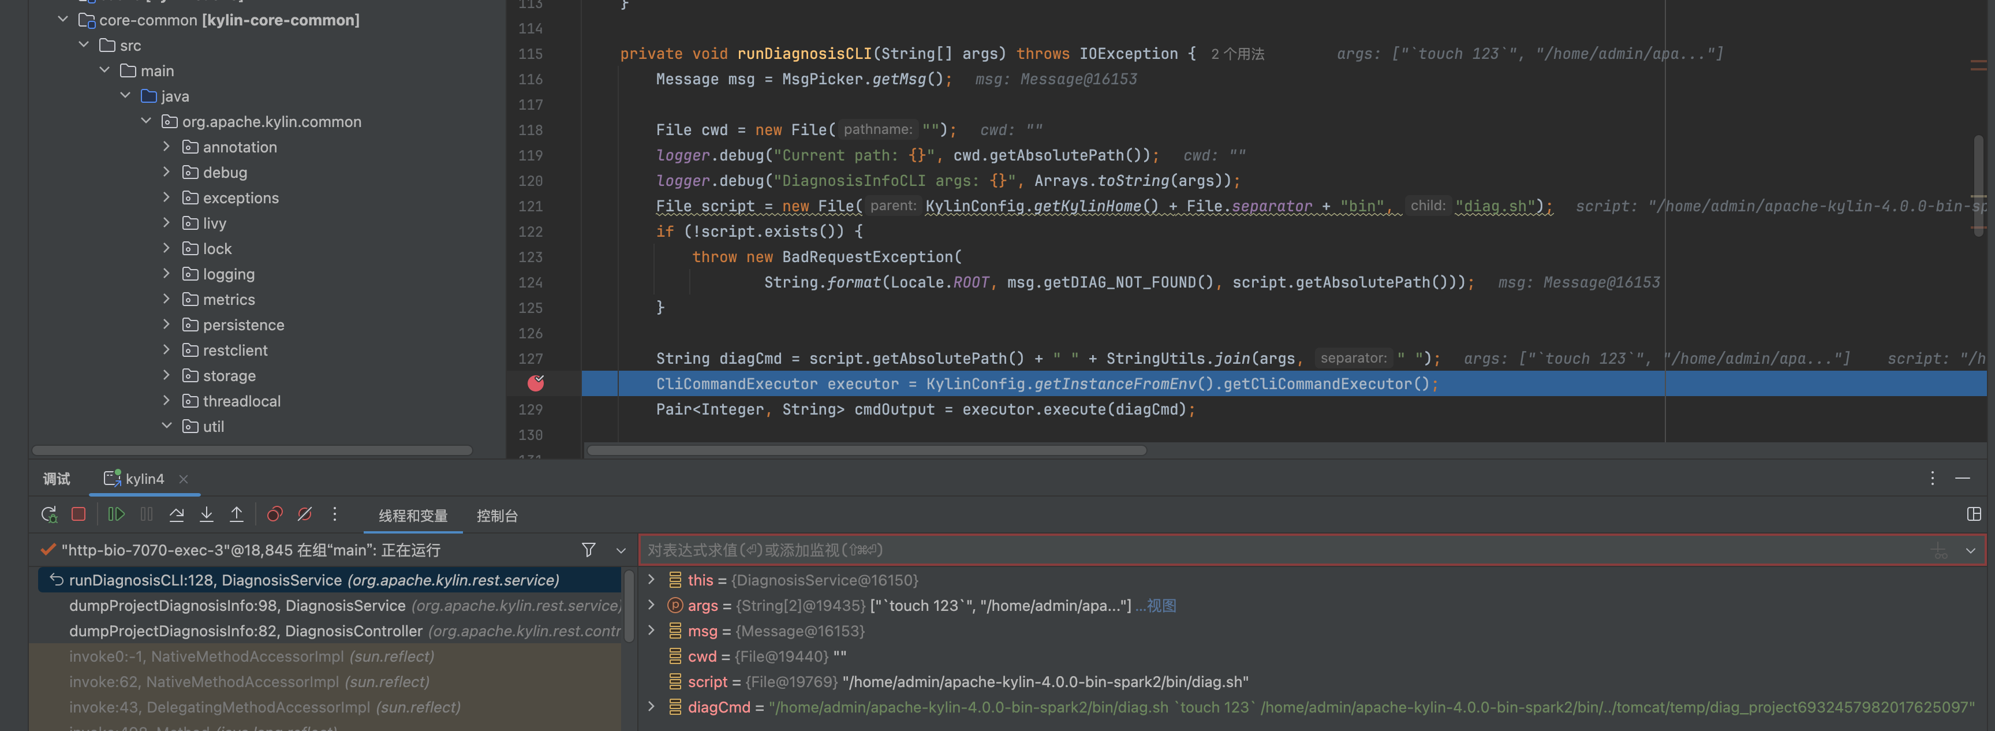This screenshot has height=731, width=1995.
Task: Step out of the method
Action: click(237, 514)
